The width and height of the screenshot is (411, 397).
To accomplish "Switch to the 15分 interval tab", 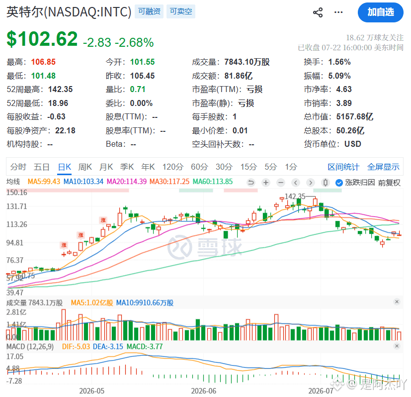I will (249, 167).
